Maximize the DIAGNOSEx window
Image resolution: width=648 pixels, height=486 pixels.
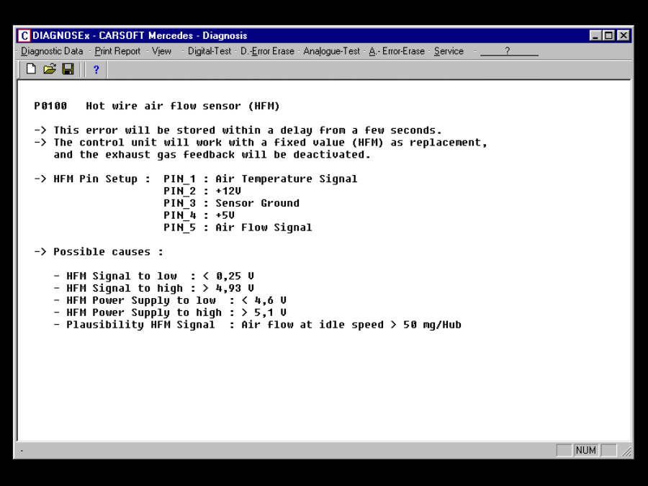609,35
